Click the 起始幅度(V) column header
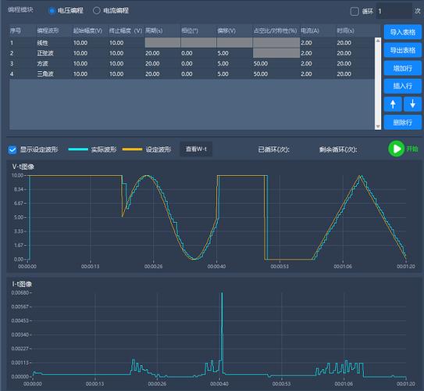This screenshot has height=391, width=424. tap(88, 30)
